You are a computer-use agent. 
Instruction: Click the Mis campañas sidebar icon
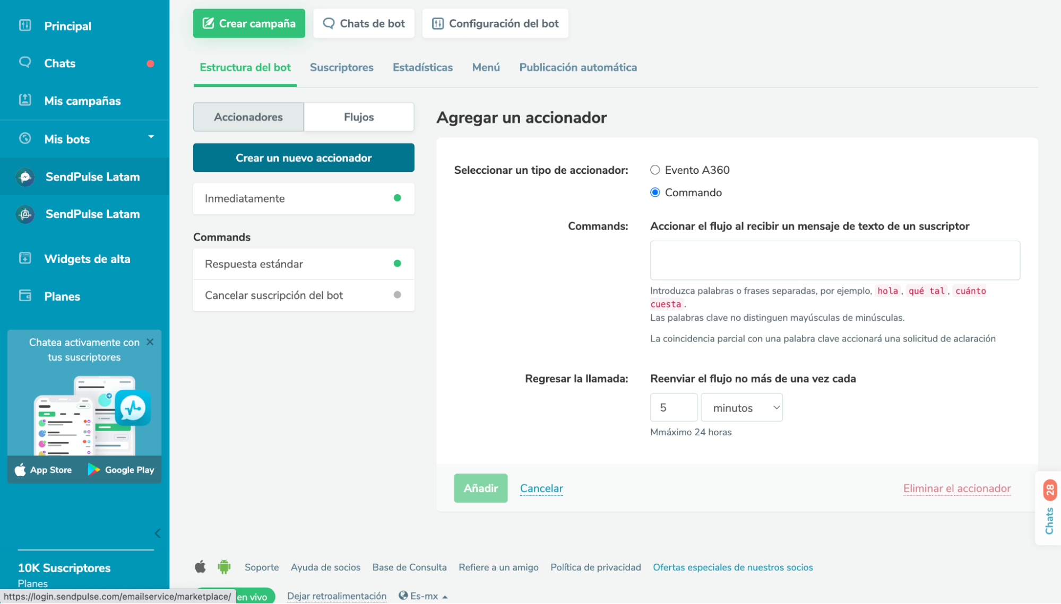[25, 100]
